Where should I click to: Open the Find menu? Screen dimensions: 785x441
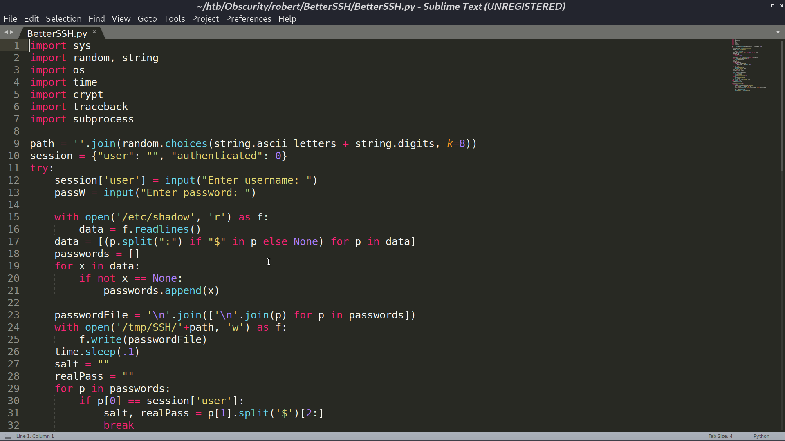tap(96, 19)
